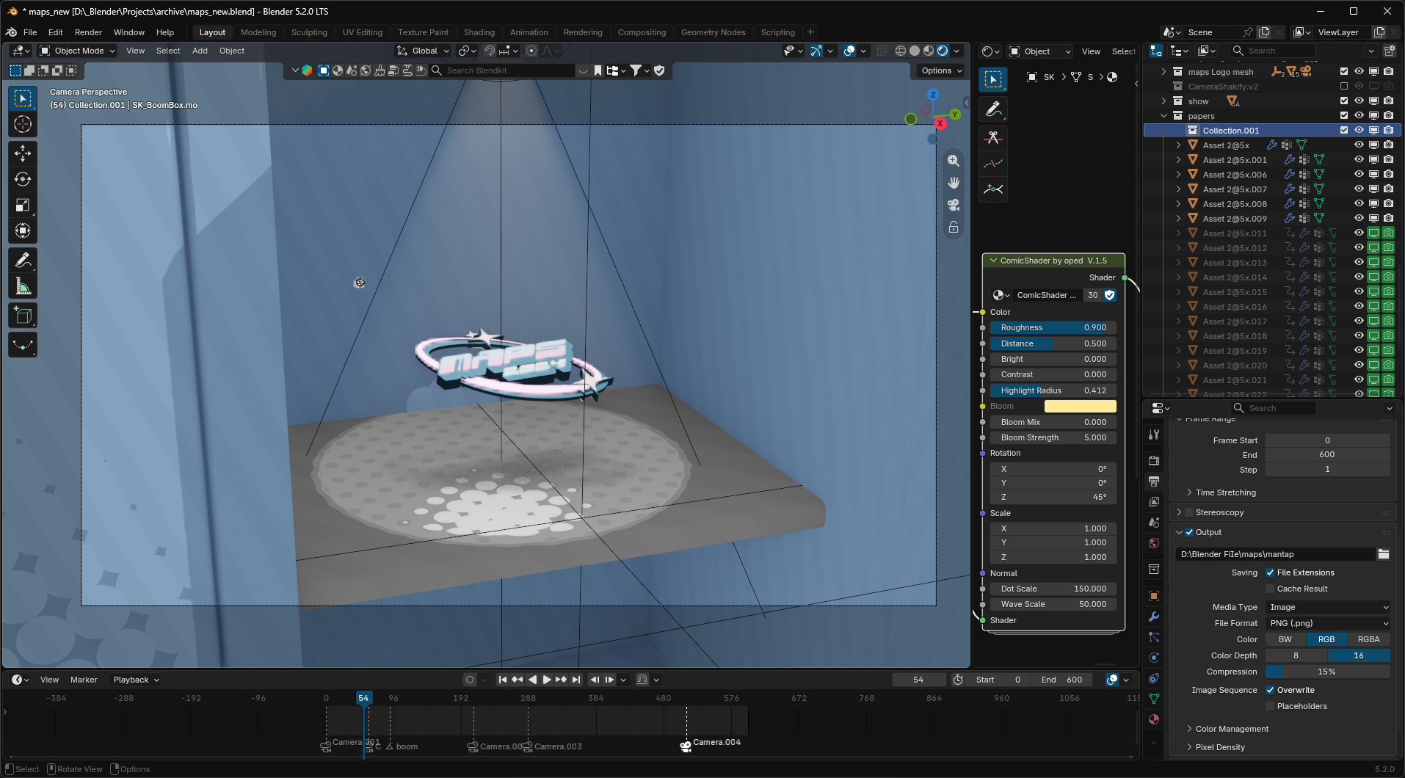Open the Tool properties tab
The height and width of the screenshot is (778, 1405).
(1154, 435)
